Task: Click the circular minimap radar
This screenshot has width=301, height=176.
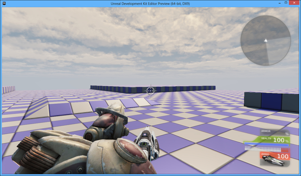Action: tap(265, 41)
